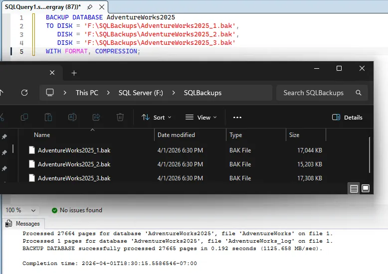
Task: Sort by Date modified column
Action: (176, 135)
